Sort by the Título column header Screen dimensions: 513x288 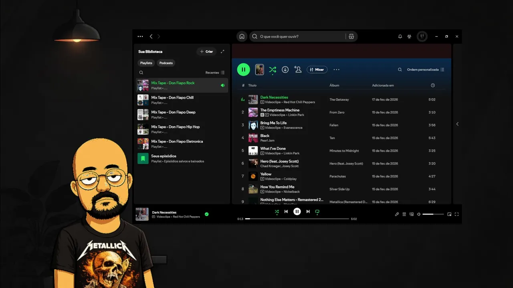(x=252, y=85)
